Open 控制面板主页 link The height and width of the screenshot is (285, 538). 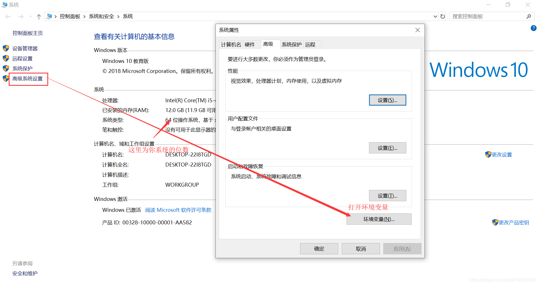pyautogui.click(x=27, y=33)
